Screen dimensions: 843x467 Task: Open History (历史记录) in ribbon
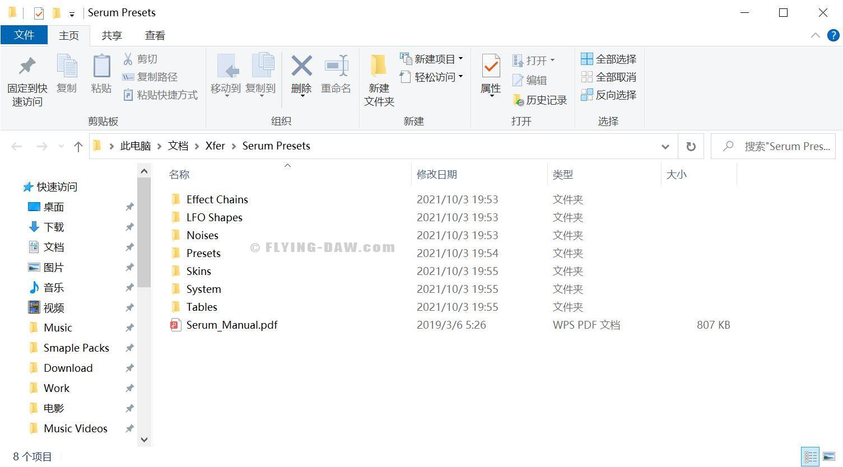click(x=539, y=100)
